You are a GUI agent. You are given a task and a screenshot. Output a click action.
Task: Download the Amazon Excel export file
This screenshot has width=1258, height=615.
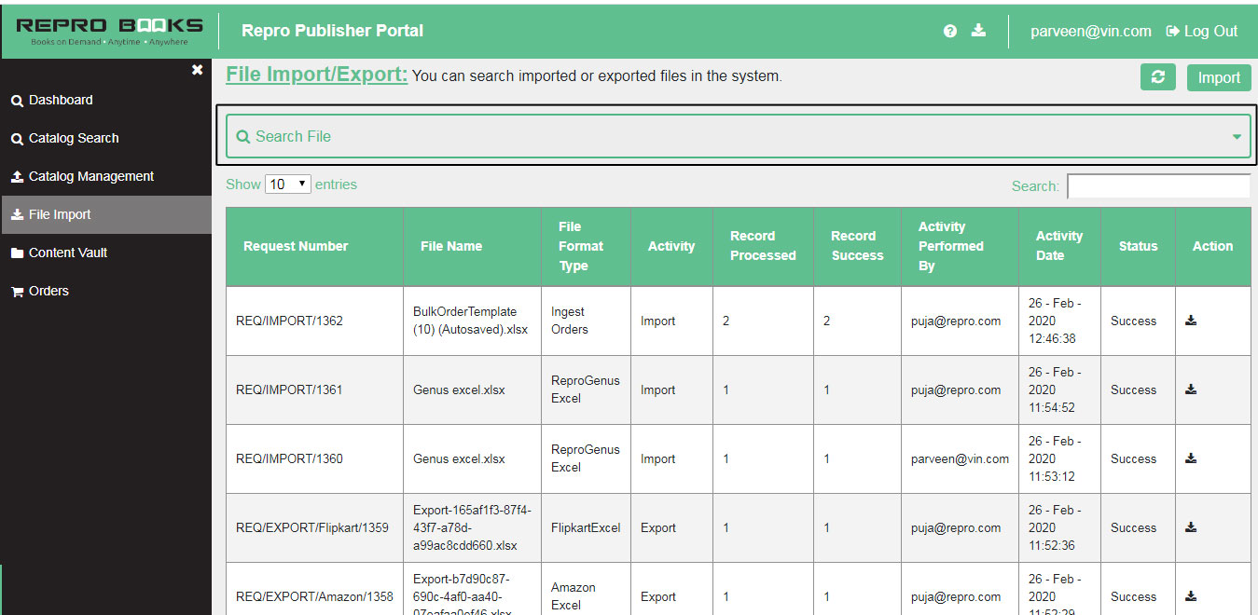click(x=1191, y=595)
